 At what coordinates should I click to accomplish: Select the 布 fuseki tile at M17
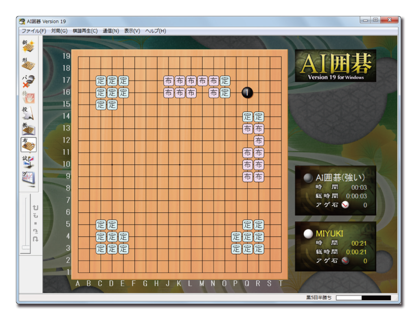pos(202,80)
